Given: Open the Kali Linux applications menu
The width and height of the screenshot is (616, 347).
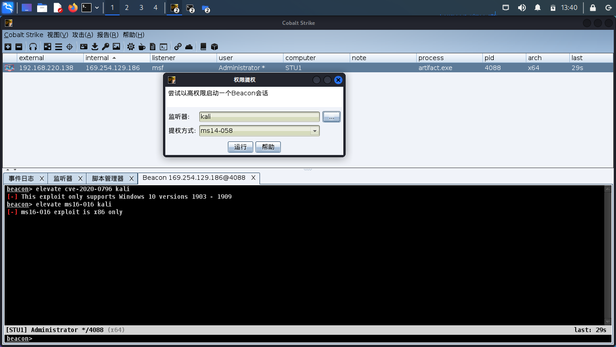Looking at the screenshot, I should pos(8,8).
